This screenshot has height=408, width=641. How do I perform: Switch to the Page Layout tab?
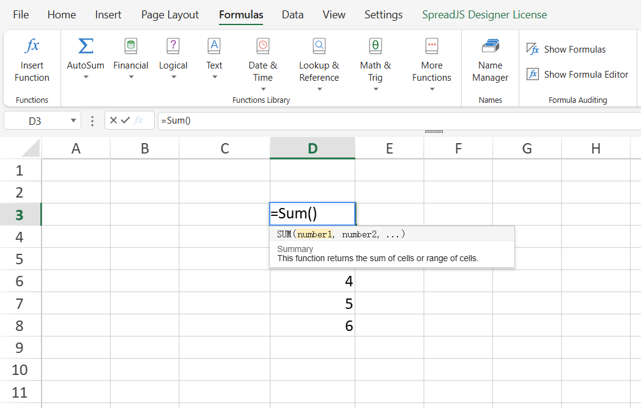pyautogui.click(x=169, y=15)
